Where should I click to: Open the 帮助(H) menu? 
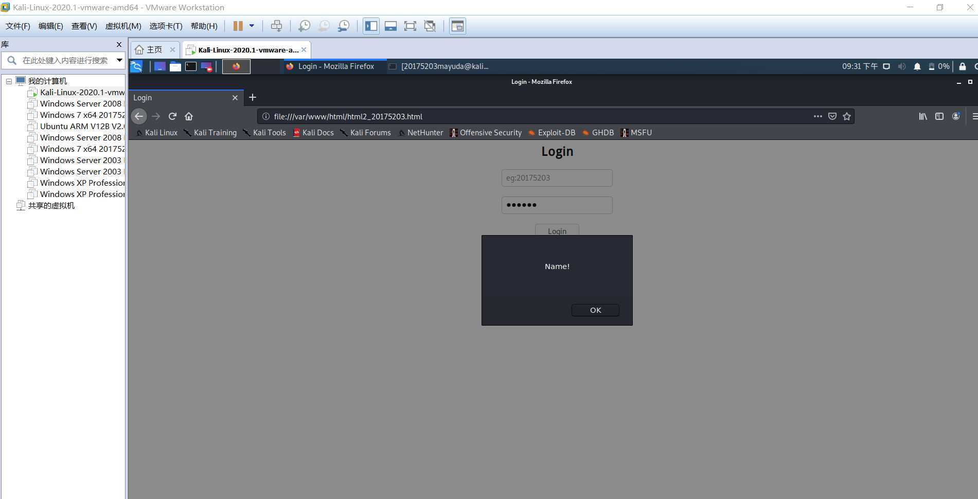(204, 26)
